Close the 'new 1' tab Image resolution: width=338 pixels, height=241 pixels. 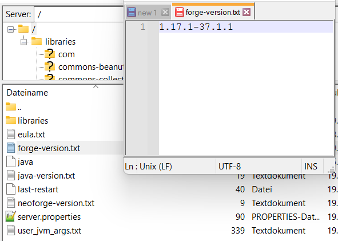(165, 12)
